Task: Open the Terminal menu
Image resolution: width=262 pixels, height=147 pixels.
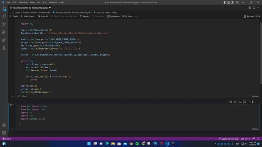Action: pos(53,2)
